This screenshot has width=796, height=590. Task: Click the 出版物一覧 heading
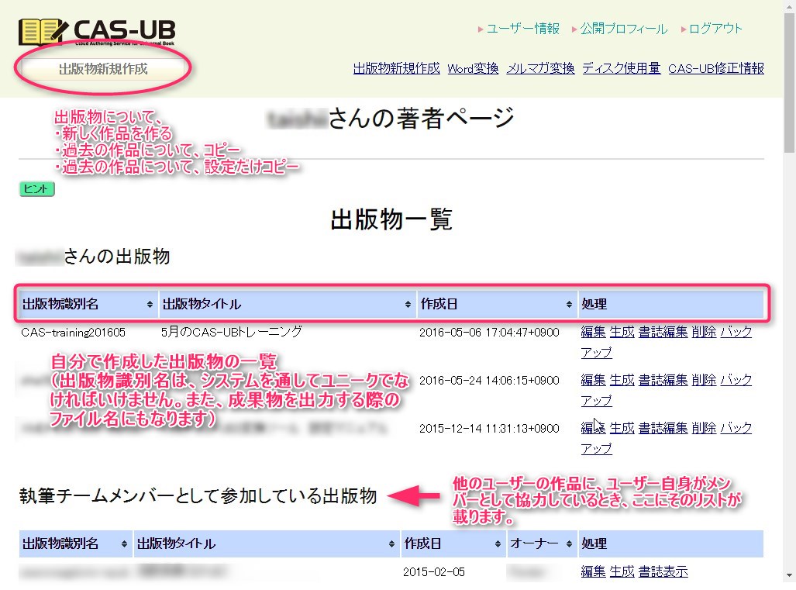tap(391, 219)
